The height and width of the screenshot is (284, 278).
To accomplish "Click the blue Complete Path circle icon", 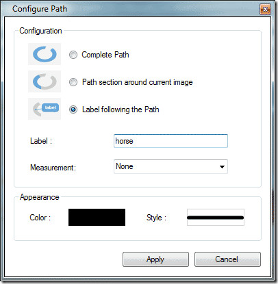I will coord(45,54).
